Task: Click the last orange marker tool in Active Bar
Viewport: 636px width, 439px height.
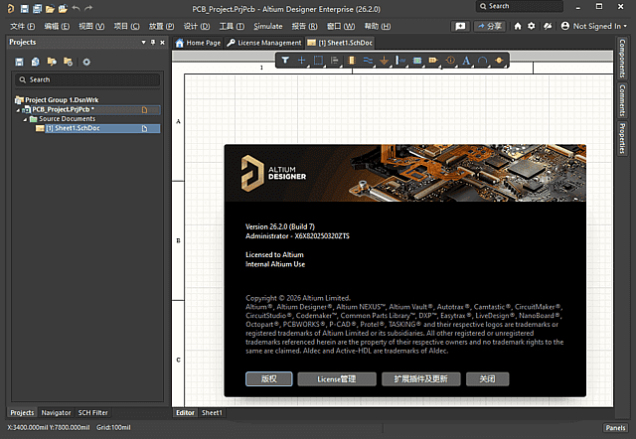Action: [499, 61]
